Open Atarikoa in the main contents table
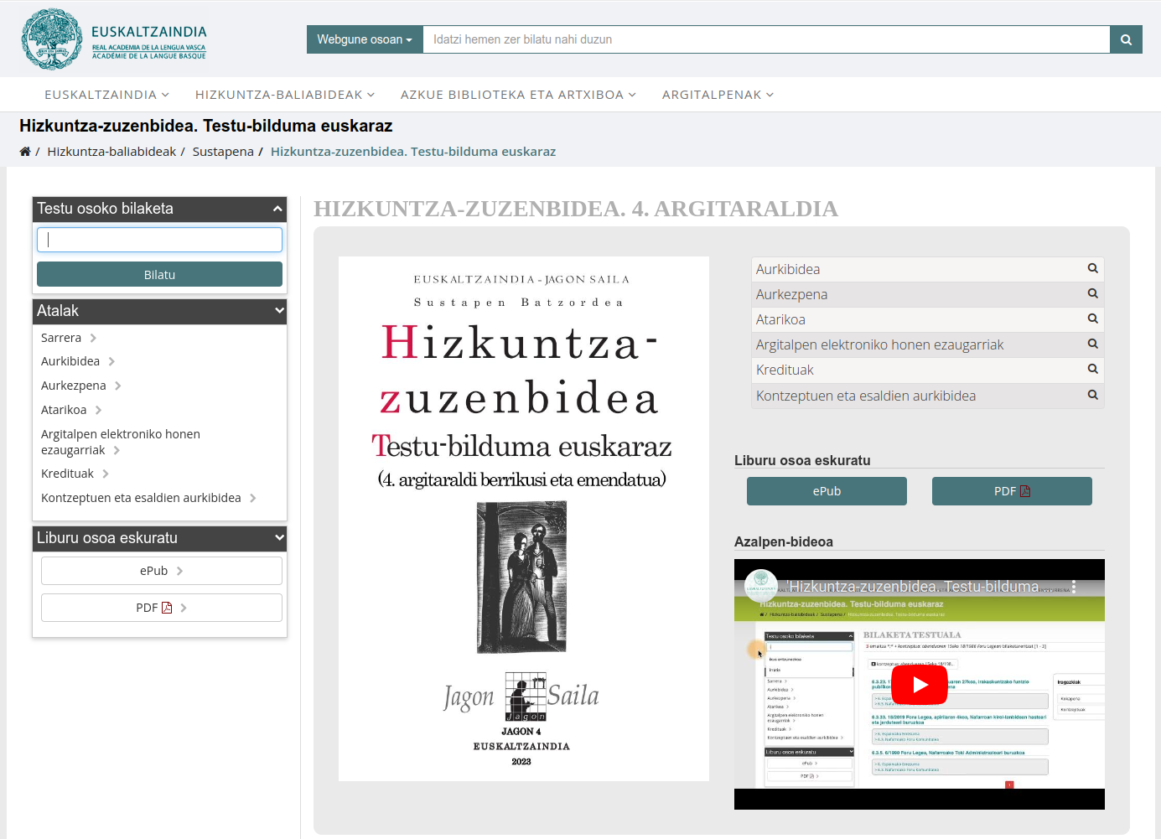The width and height of the screenshot is (1161, 839). [780, 319]
